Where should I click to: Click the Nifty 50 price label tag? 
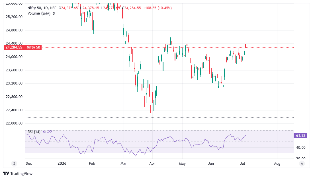pyautogui.click(x=33, y=47)
